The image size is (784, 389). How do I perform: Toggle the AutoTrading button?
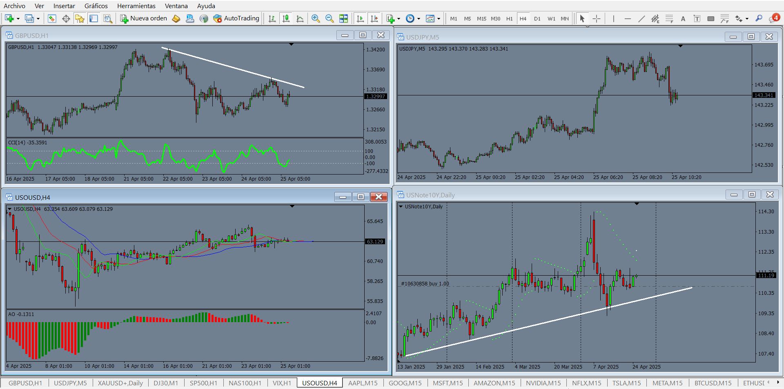tap(236, 18)
